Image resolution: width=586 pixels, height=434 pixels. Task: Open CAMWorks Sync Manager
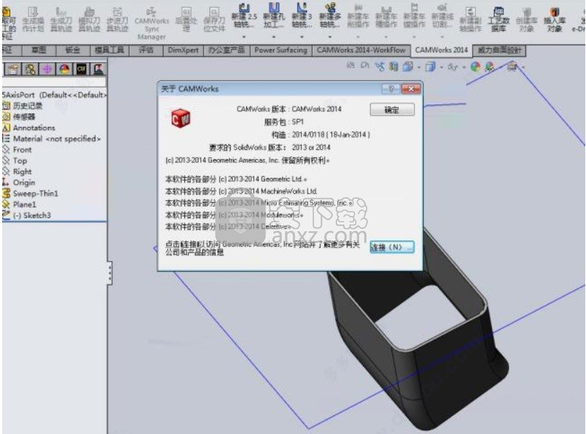(x=151, y=23)
